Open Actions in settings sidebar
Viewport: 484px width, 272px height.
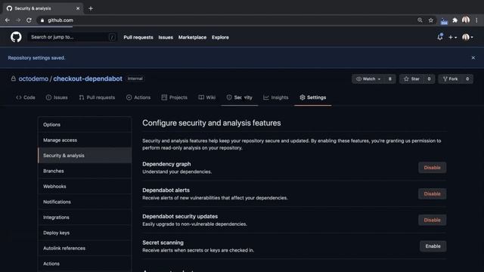click(x=85, y=264)
